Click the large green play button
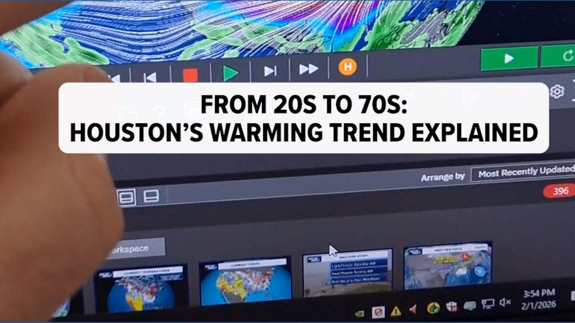The height and width of the screenshot is (323, 575). (509, 58)
